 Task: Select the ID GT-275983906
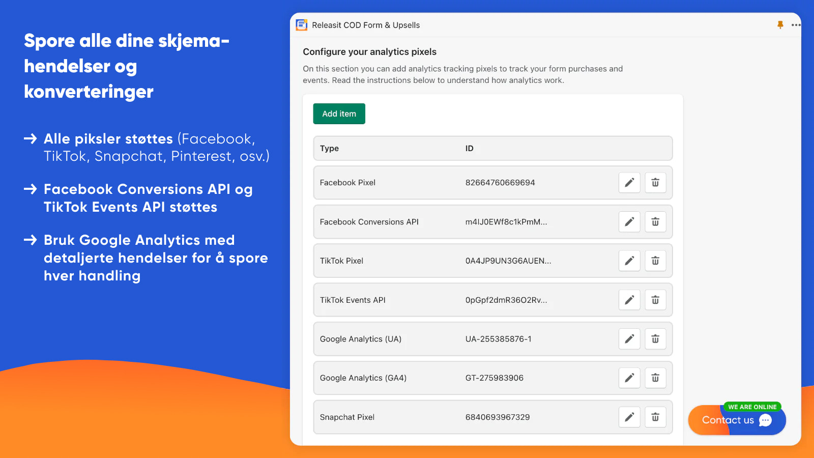494,378
